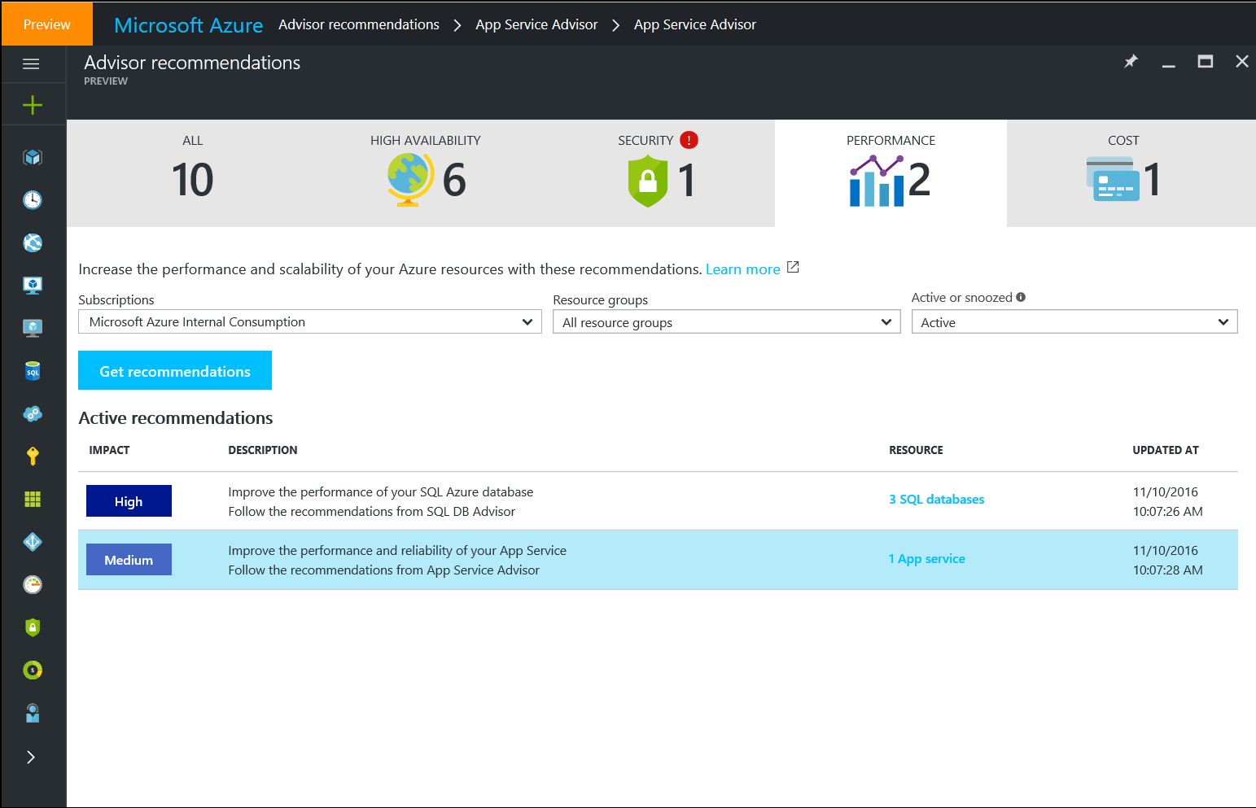
Task: Select the PERFORMANCE tab
Action: coord(891,173)
